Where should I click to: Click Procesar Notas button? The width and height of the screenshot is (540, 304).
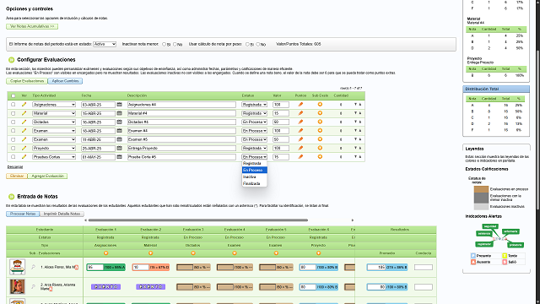(23, 214)
